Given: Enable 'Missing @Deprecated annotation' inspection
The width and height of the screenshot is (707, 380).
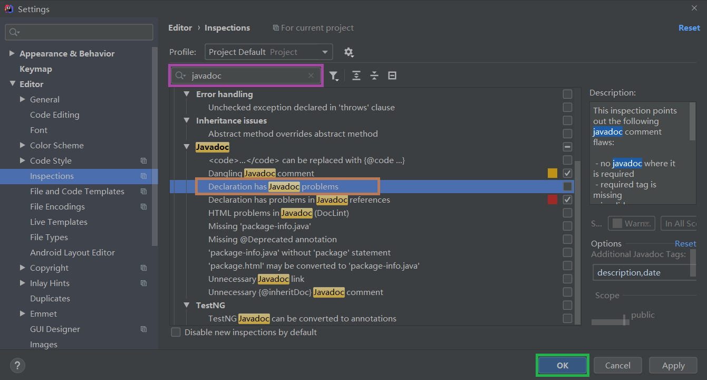Looking at the screenshot, I should point(568,239).
